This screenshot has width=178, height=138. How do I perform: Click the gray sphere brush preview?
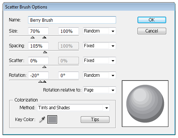point(145,104)
